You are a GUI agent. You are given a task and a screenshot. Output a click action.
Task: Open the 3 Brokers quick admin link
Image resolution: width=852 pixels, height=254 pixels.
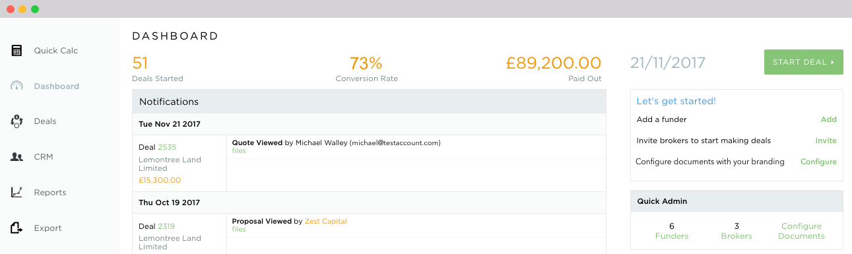(737, 231)
